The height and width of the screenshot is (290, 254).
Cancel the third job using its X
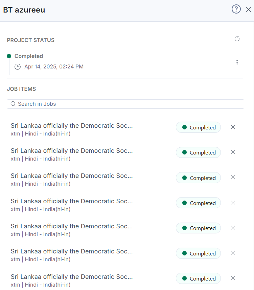pyautogui.click(x=233, y=177)
